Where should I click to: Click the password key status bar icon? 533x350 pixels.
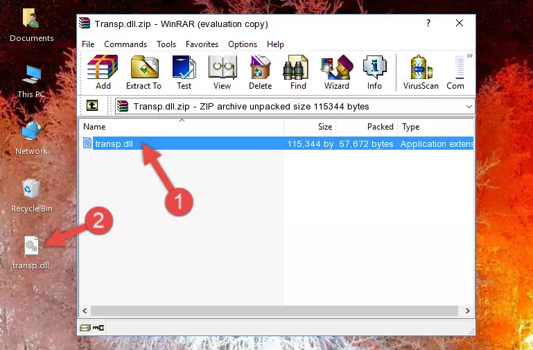[98, 328]
